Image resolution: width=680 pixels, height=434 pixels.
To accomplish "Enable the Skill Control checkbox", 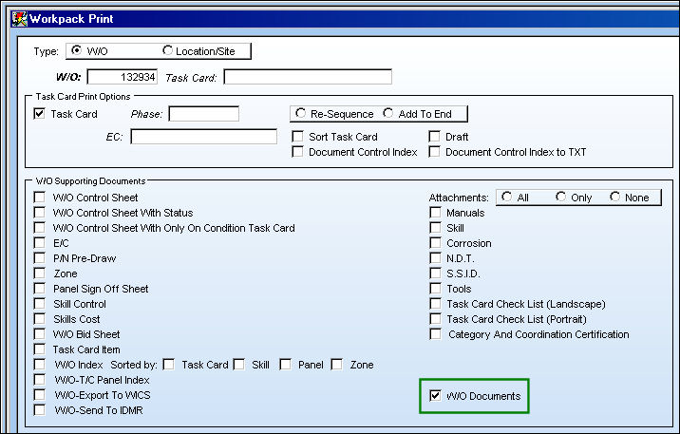I will pyautogui.click(x=40, y=304).
